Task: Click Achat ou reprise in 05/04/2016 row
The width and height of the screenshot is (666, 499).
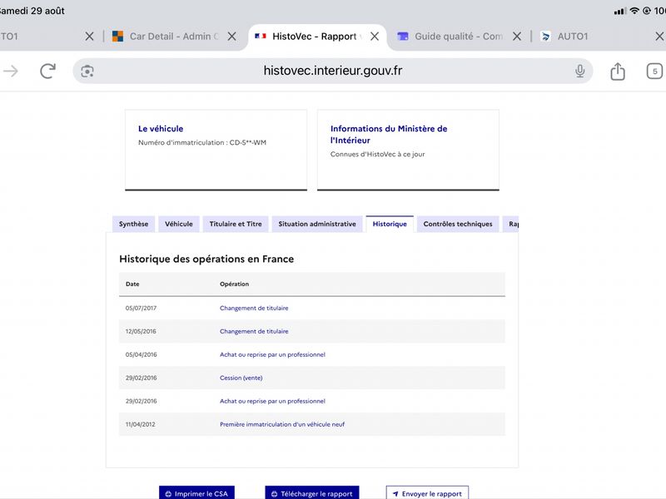Action: (x=272, y=355)
